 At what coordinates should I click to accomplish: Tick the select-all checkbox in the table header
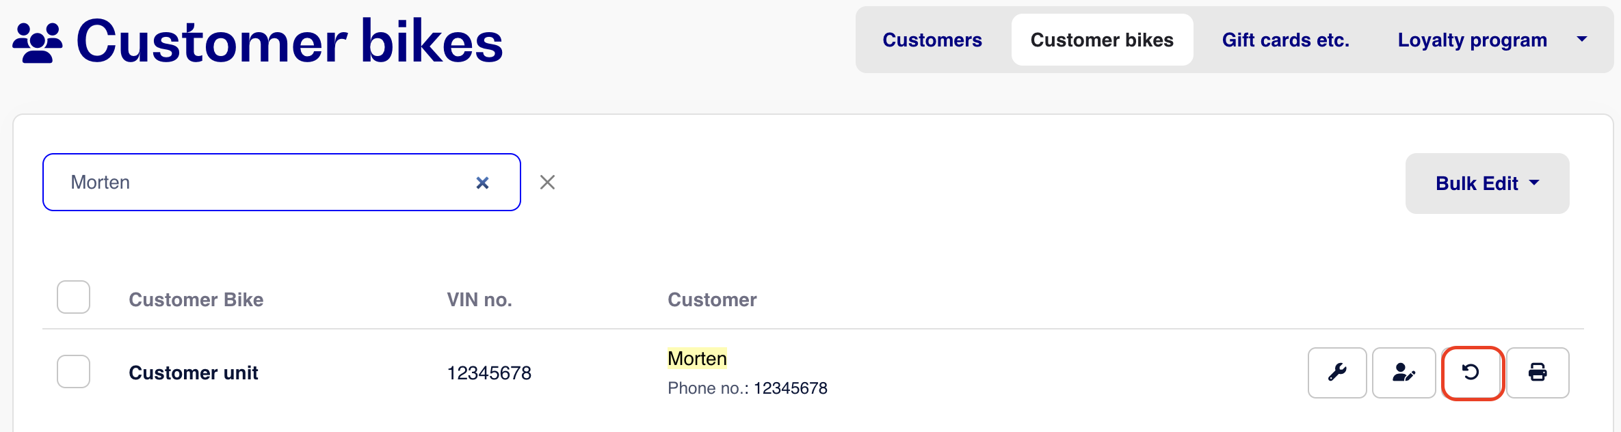[x=74, y=297]
